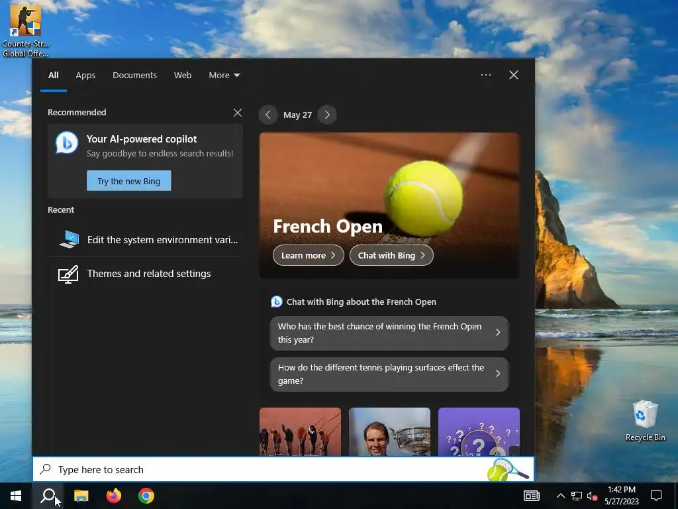Image resolution: width=678 pixels, height=509 pixels.
Task: Click the Chat with Bing button
Action: pos(391,255)
